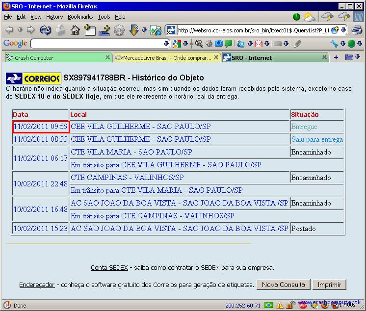The height and width of the screenshot is (311, 366).
Task: Click the red mail envelope icon
Action: 259,44
